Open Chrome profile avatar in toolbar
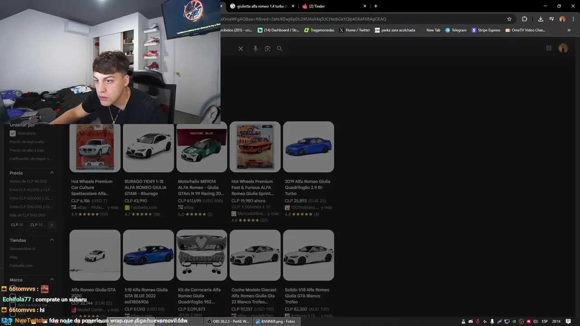Viewport: 580px width, 326px height. (x=562, y=19)
